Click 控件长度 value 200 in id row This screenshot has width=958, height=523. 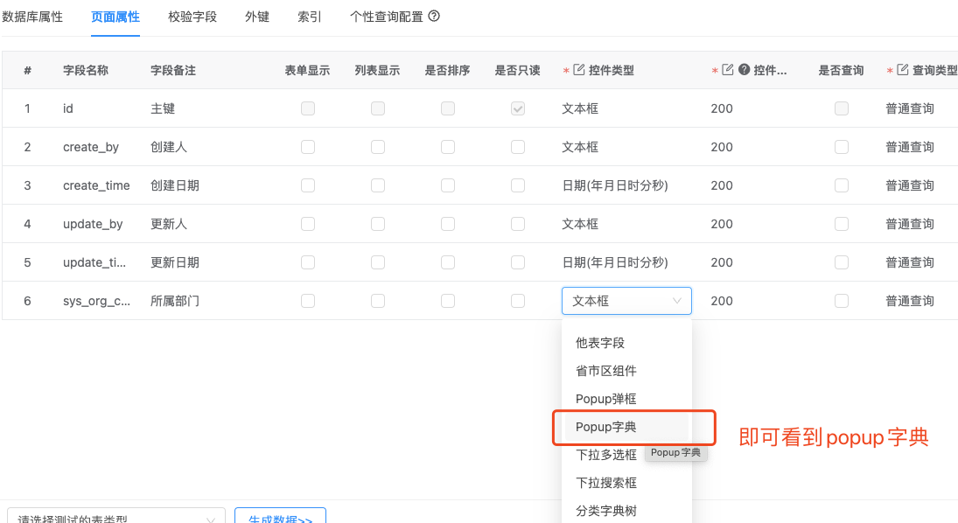(722, 108)
